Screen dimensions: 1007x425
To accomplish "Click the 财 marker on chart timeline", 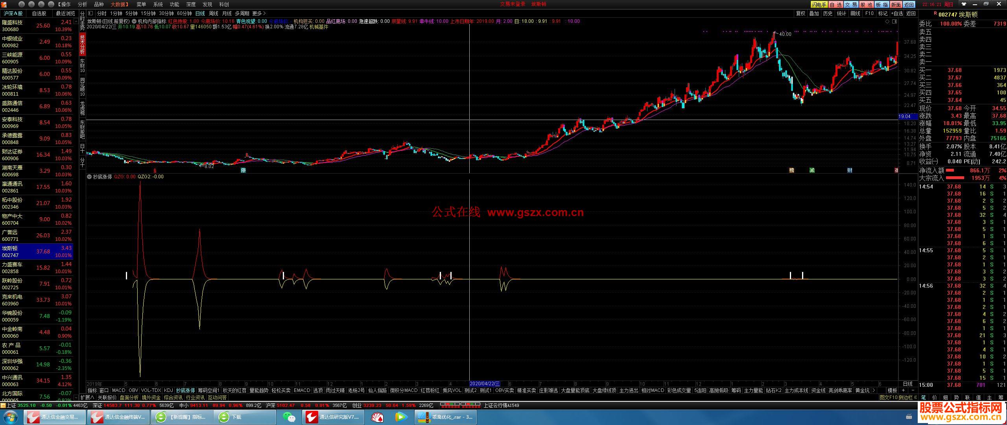I will click(x=850, y=170).
